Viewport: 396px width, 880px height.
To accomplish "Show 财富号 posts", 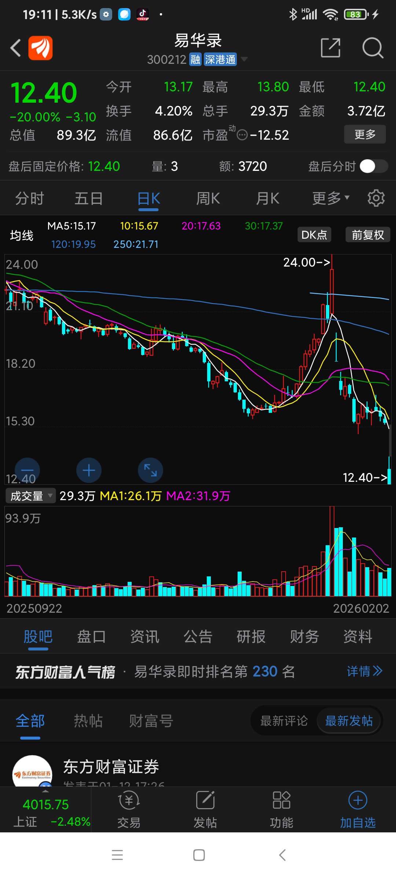I will click(x=151, y=721).
